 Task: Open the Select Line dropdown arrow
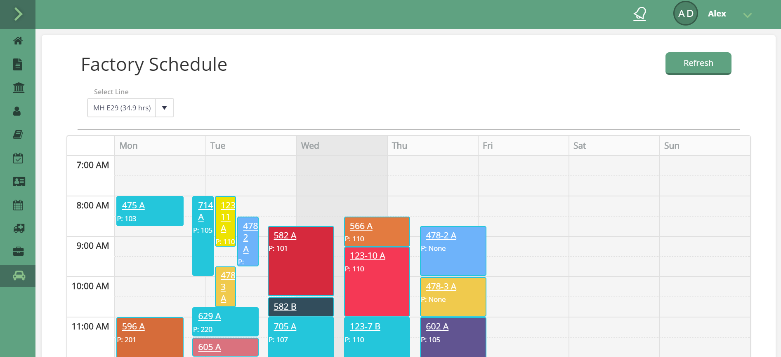tap(164, 108)
